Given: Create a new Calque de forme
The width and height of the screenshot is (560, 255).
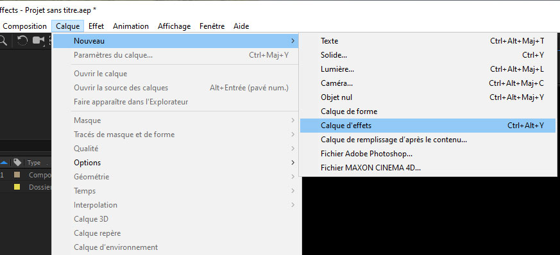Looking at the screenshot, I should pos(428,111).
